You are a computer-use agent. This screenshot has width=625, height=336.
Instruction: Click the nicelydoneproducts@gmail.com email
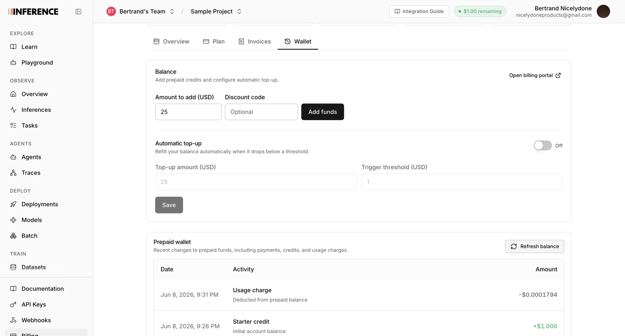coord(554,15)
